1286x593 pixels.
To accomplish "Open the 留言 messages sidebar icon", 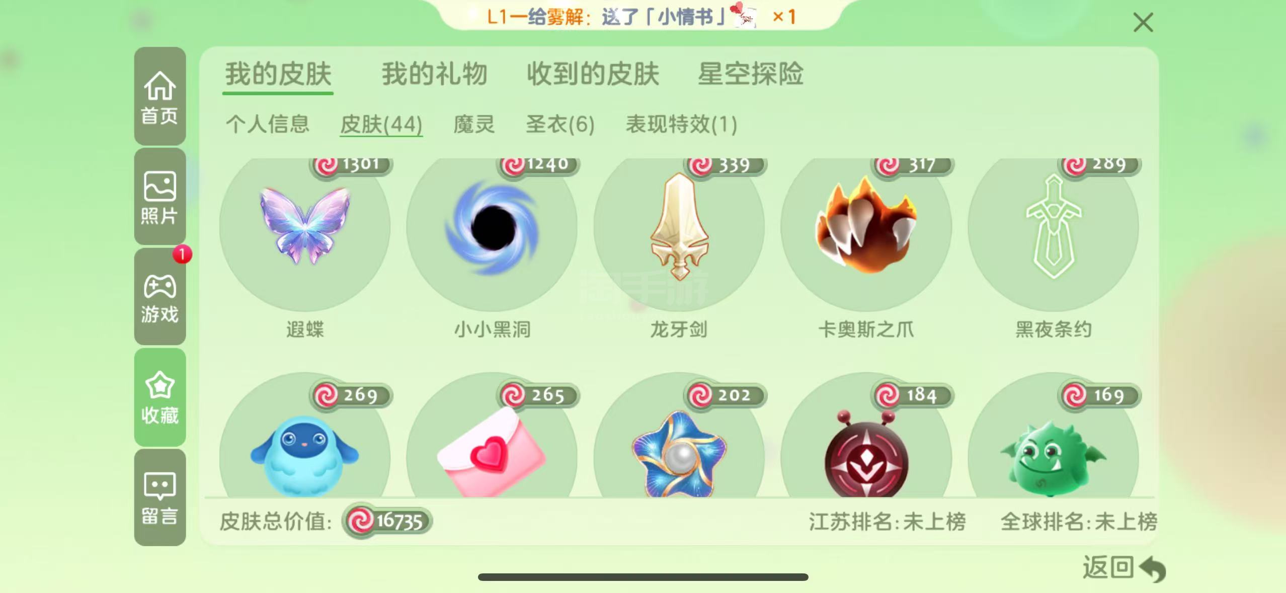I will [160, 497].
